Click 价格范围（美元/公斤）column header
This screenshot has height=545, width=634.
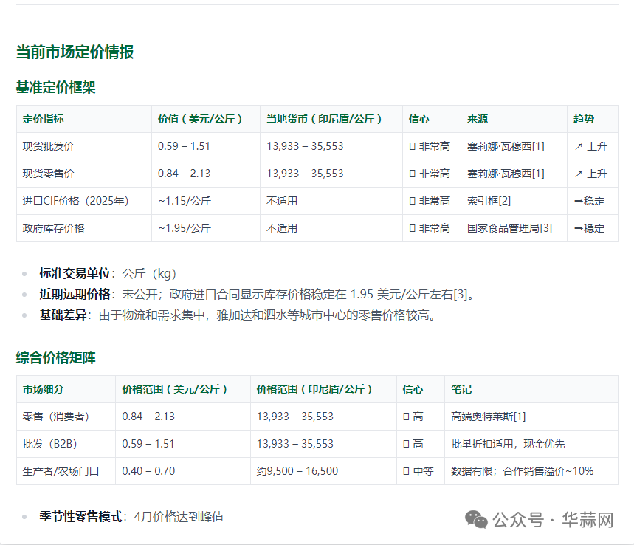(x=175, y=389)
